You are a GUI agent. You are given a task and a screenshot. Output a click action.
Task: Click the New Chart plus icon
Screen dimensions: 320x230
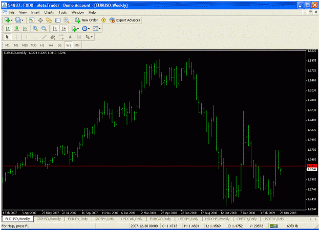click(7, 20)
